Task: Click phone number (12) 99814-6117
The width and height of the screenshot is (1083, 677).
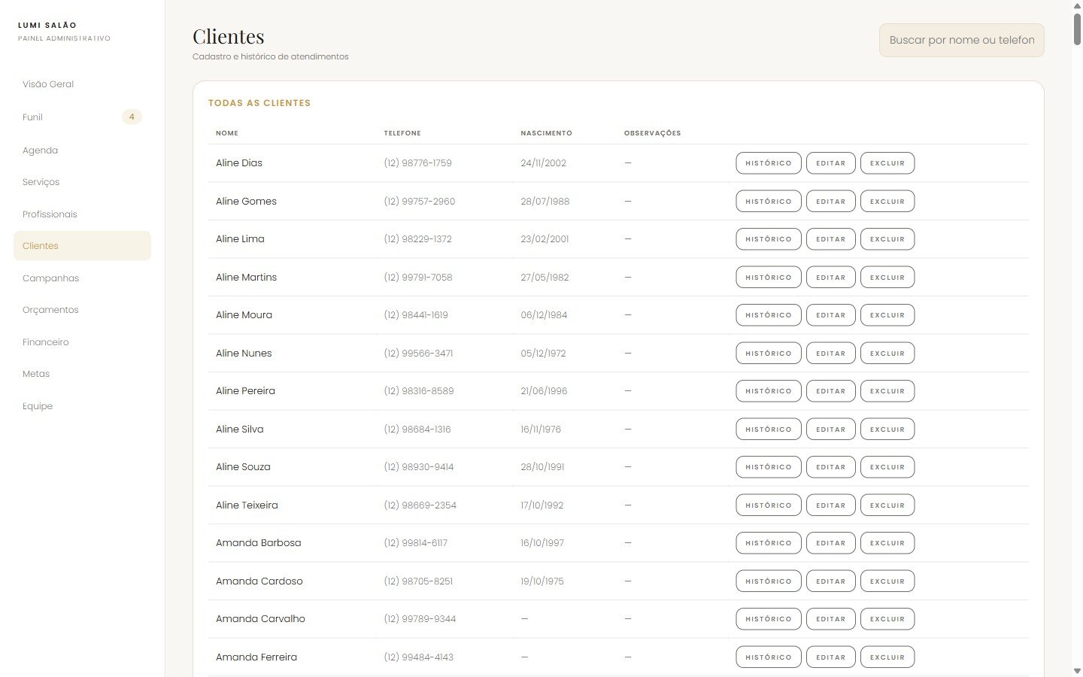Action: (x=415, y=543)
